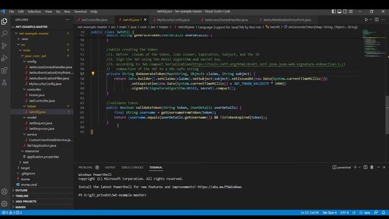Open notifications bell in status bar
The image size is (389, 219).
[384, 212]
